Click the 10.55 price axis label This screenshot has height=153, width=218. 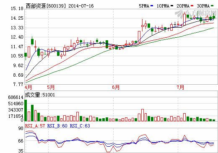[x=17, y=56]
